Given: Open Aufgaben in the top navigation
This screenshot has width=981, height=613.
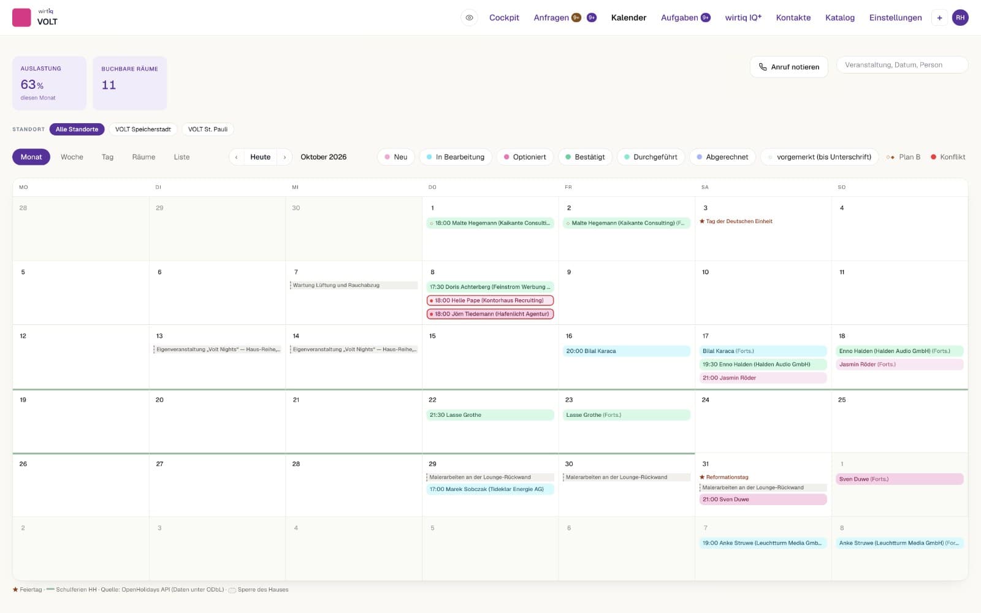Looking at the screenshot, I should pyautogui.click(x=679, y=18).
